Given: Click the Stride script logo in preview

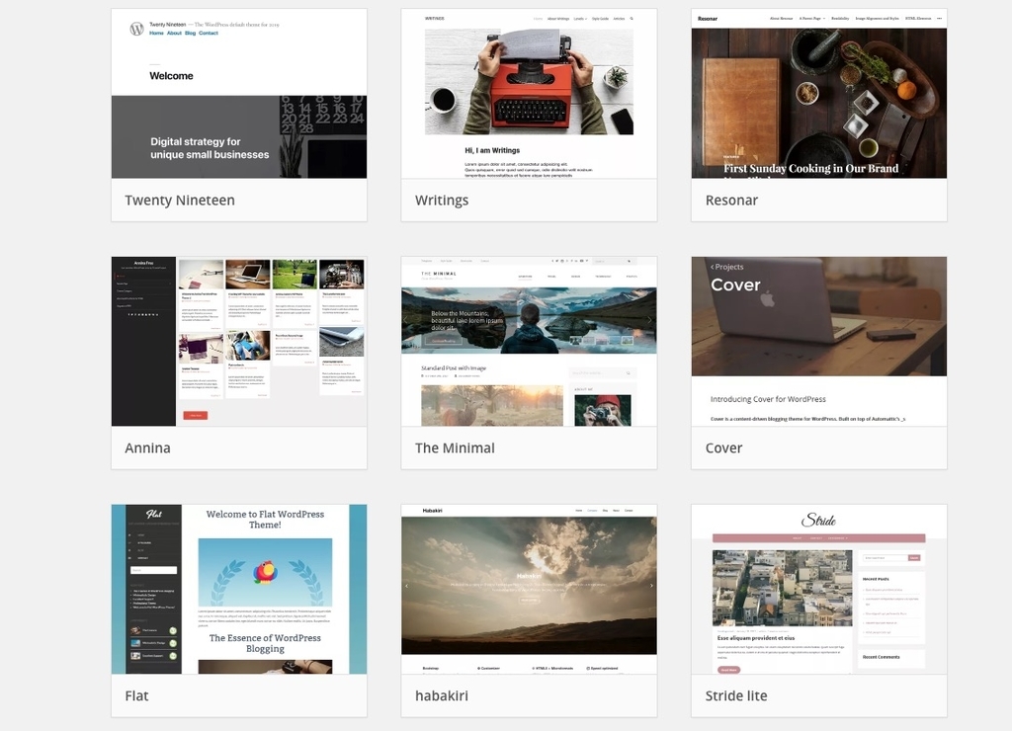Looking at the screenshot, I should pyautogui.click(x=818, y=520).
